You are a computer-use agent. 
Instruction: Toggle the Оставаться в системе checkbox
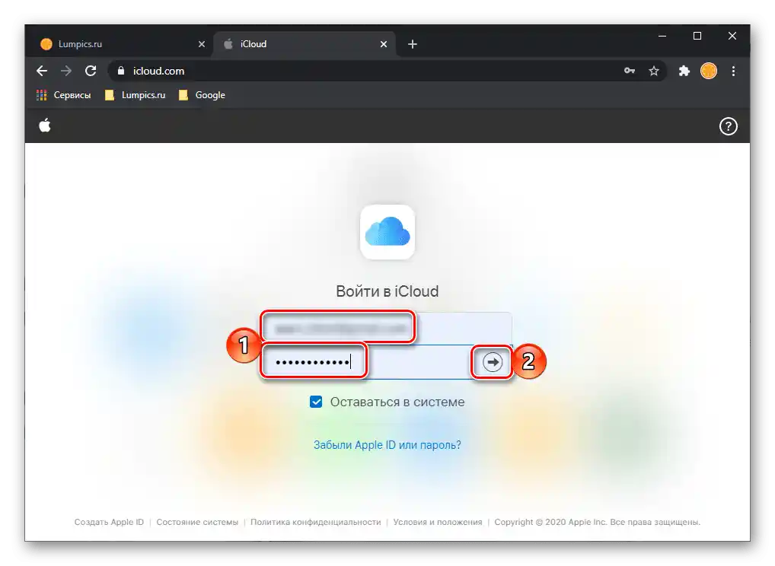(316, 402)
